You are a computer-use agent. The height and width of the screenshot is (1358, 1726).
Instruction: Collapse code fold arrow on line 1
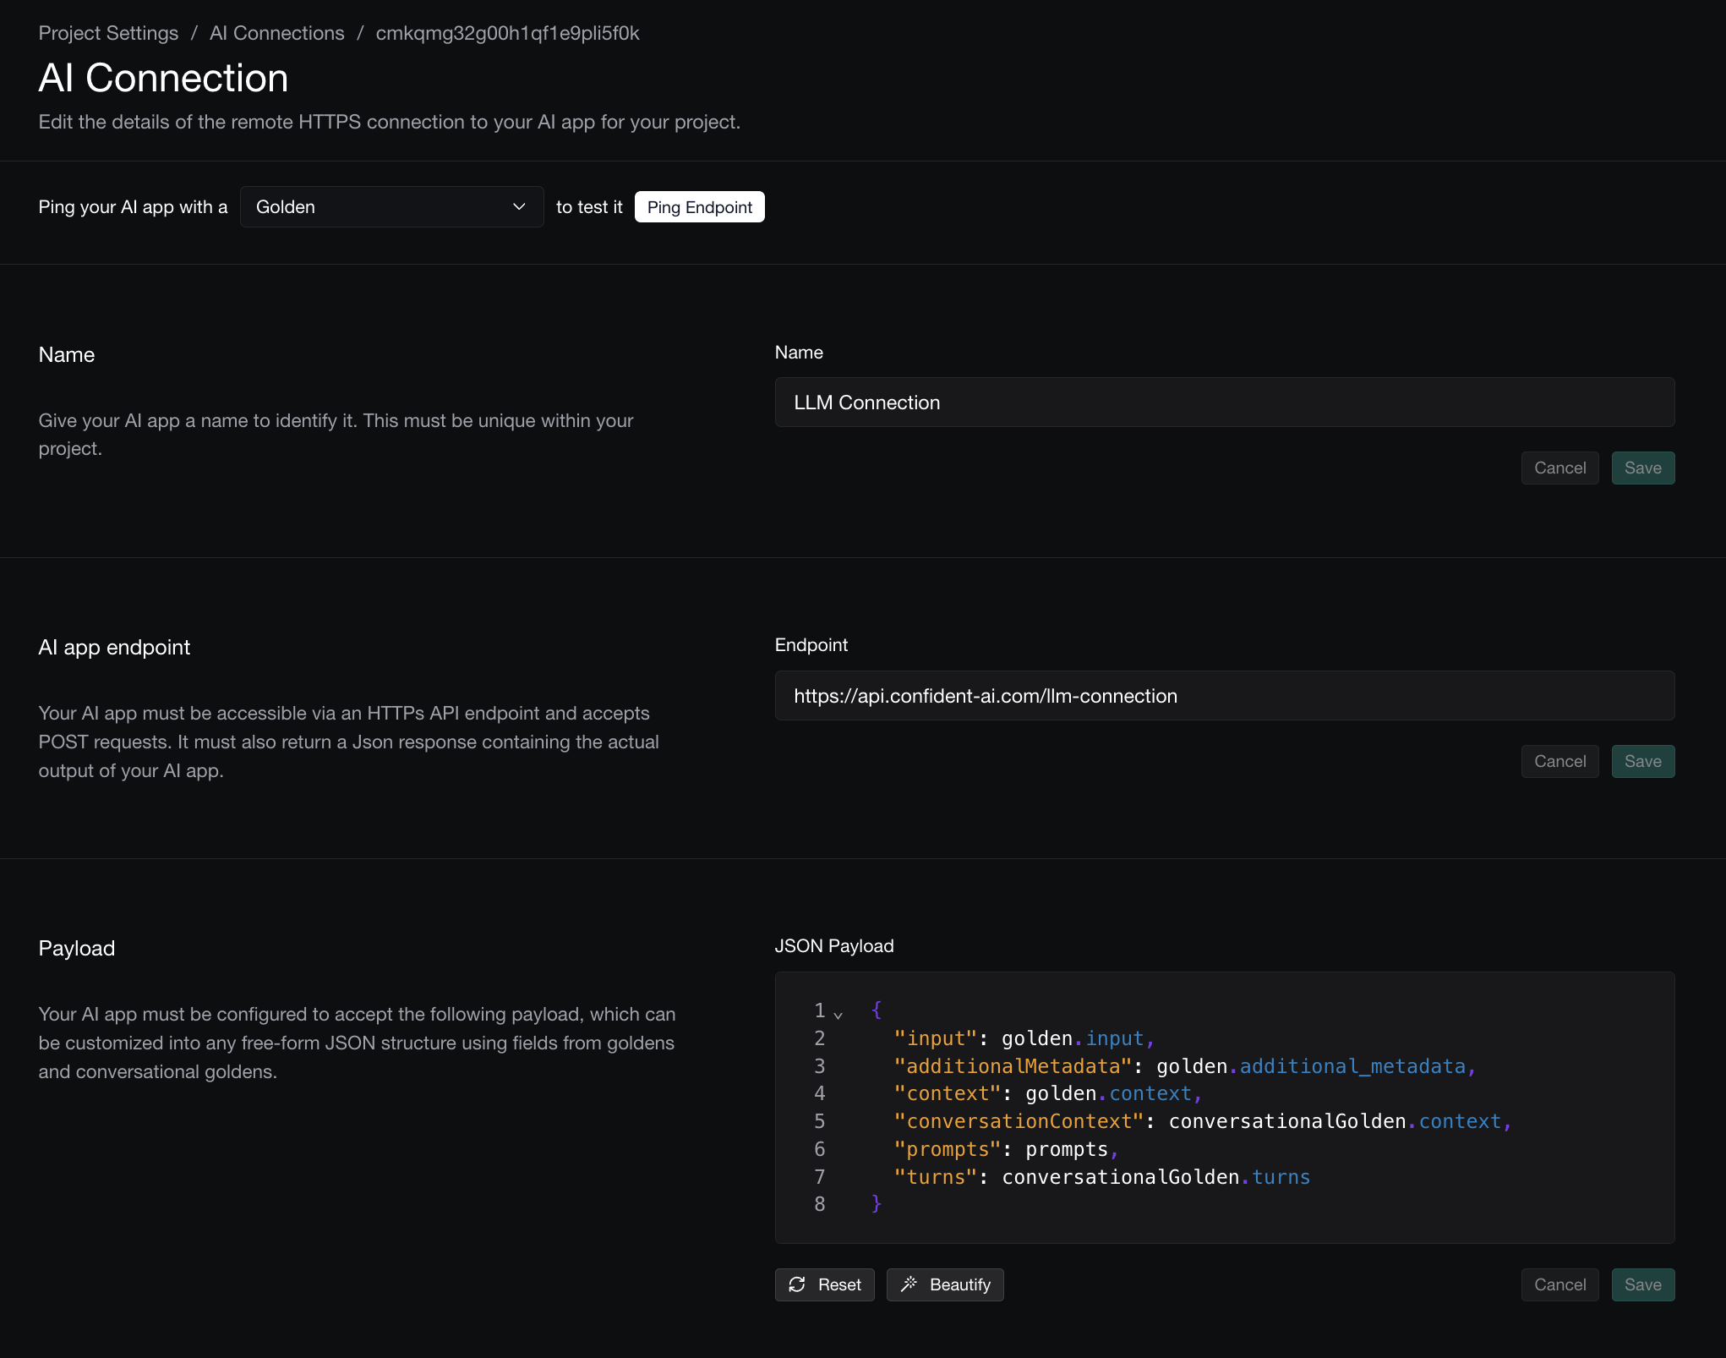pos(838,1014)
